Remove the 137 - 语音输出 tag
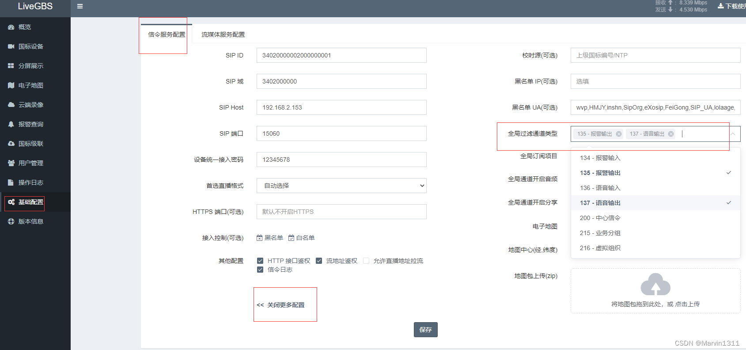Viewport: 746px width, 350px height. [x=671, y=134]
